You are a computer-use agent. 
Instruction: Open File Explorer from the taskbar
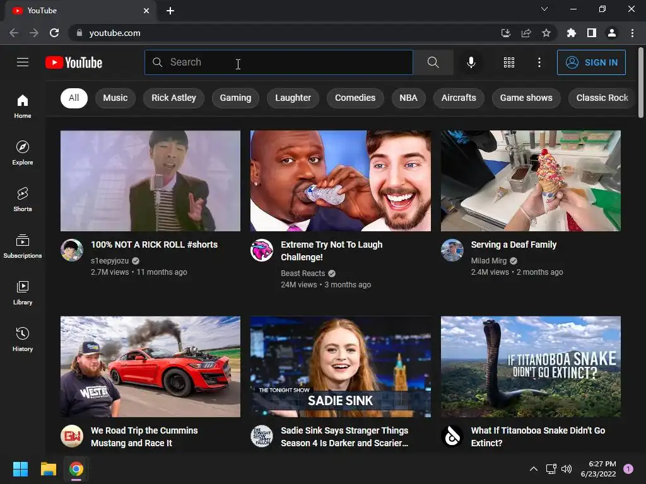pyautogui.click(x=48, y=469)
